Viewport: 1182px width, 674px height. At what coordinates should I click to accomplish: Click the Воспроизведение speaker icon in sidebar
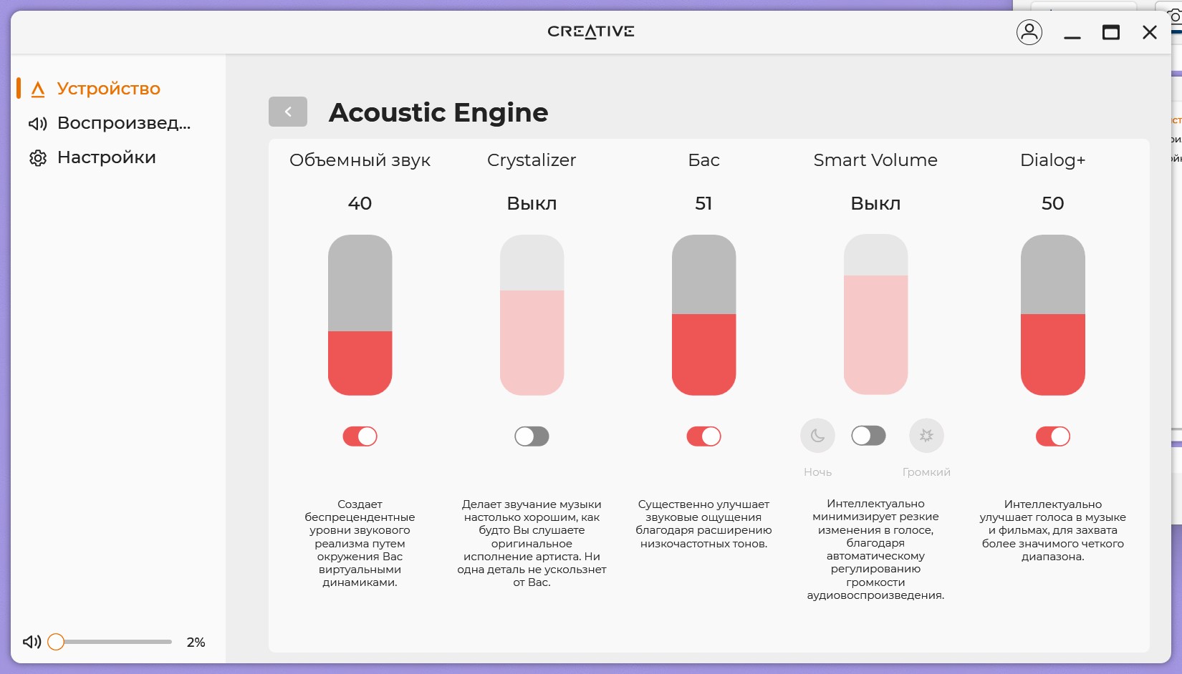38,124
